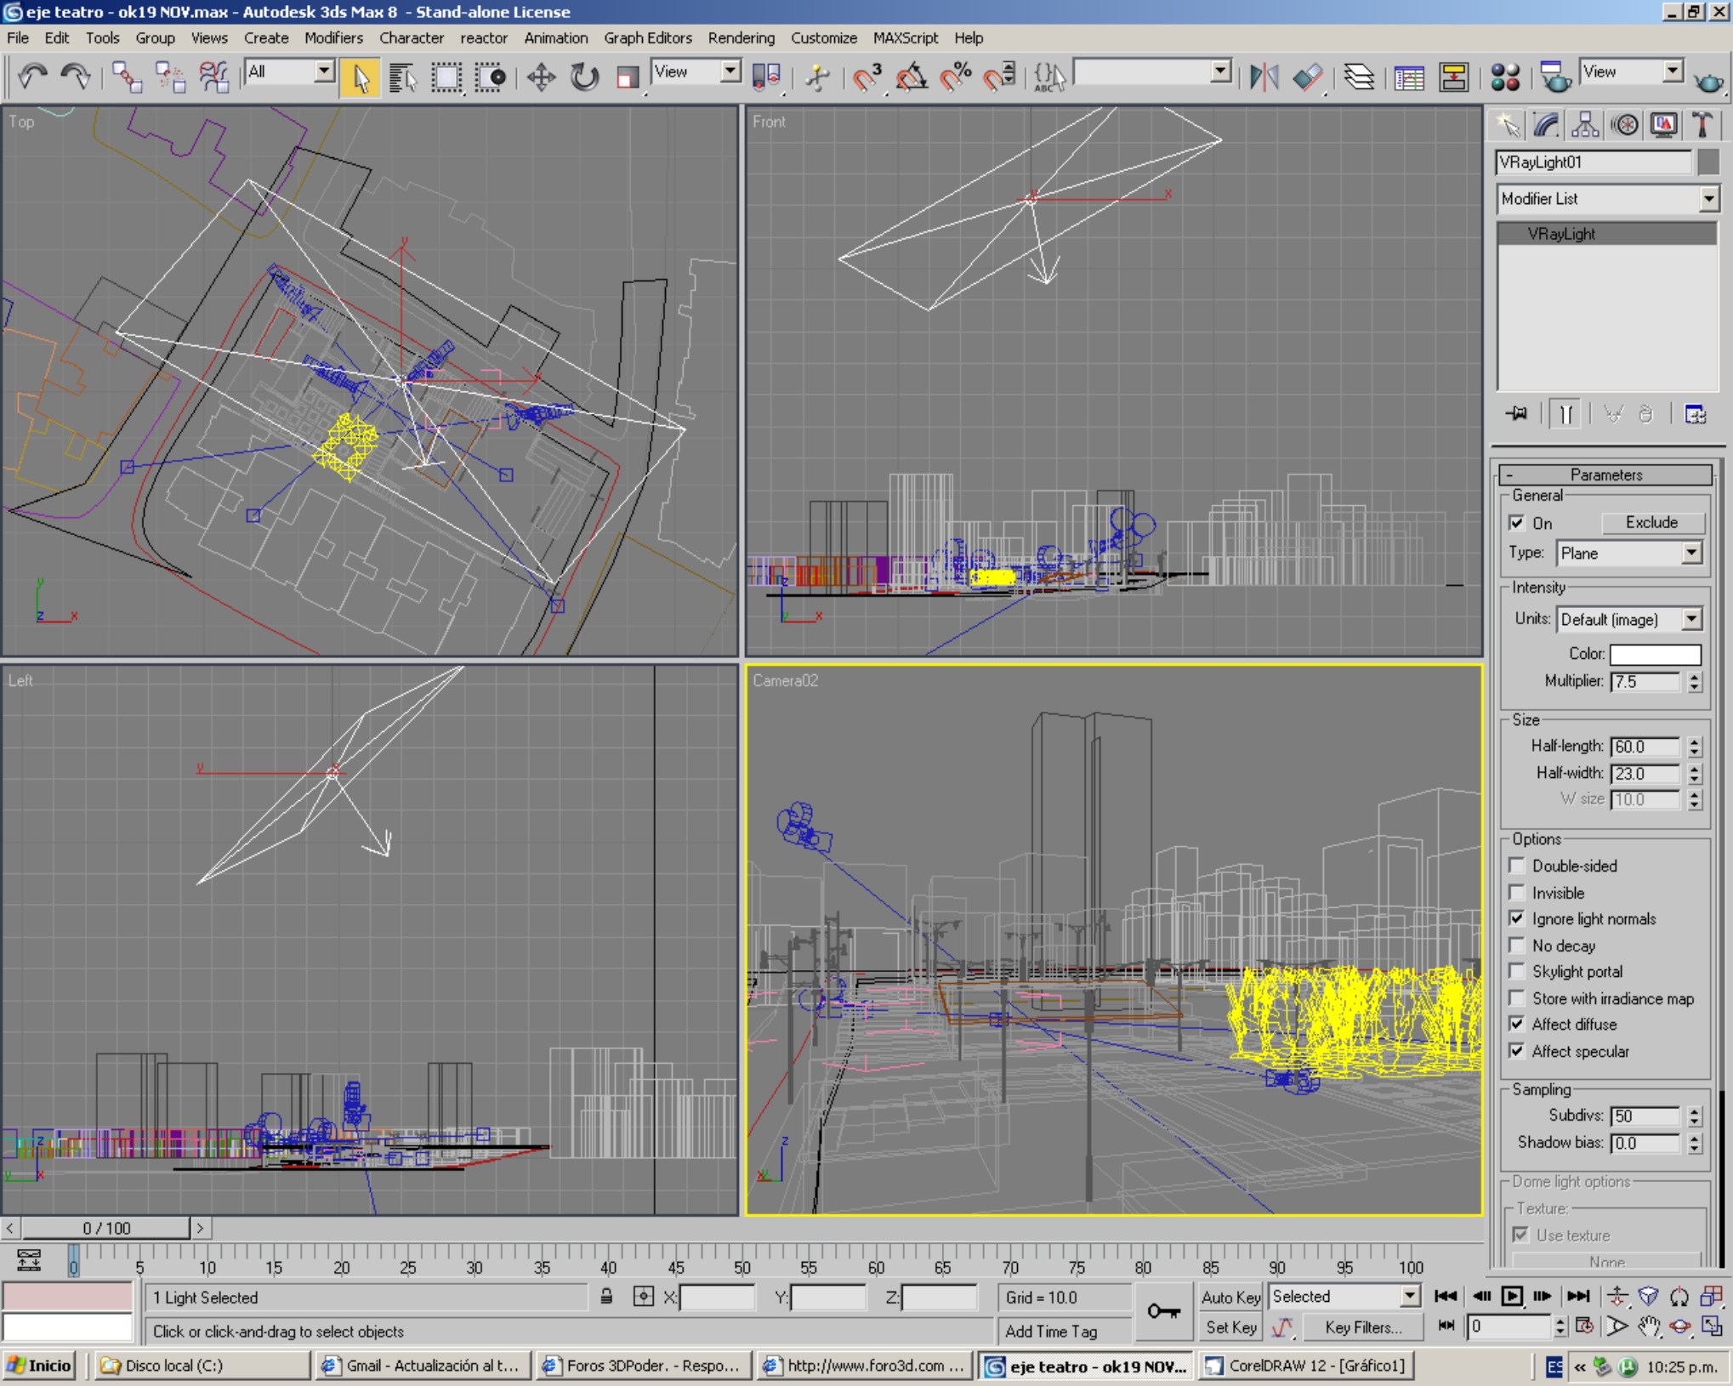The image size is (1733, 1386).
Task: Click the Auto Key button
Action: coord(1230,1297)
